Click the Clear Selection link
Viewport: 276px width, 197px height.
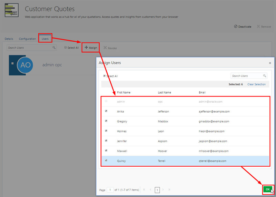pyautogui.click(x=256, y=84)
